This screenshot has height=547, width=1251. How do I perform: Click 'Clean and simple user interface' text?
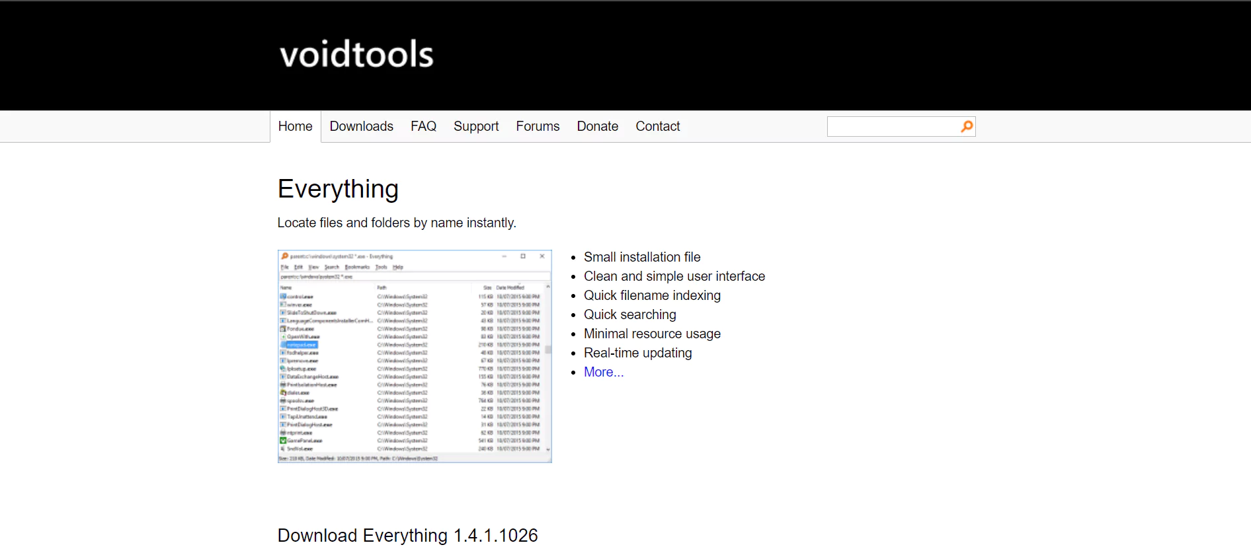click(x=674, y=276)
